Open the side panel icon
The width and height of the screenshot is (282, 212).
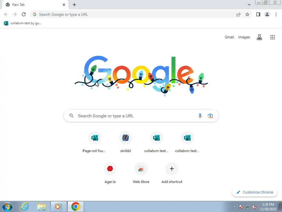[x=258, y=14]
